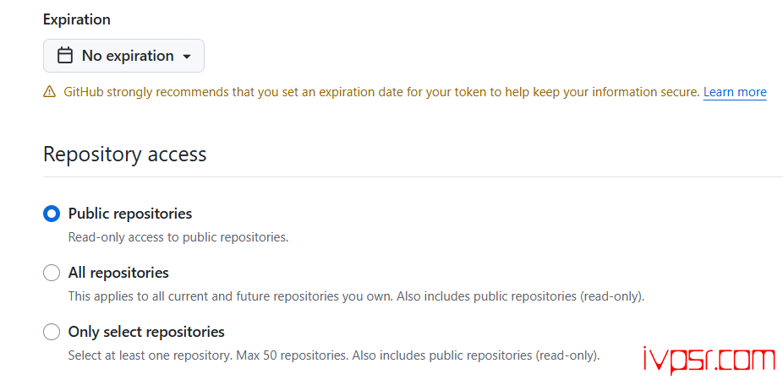
Task: Open the Learn more link
Action: click(x=734, y=92)
